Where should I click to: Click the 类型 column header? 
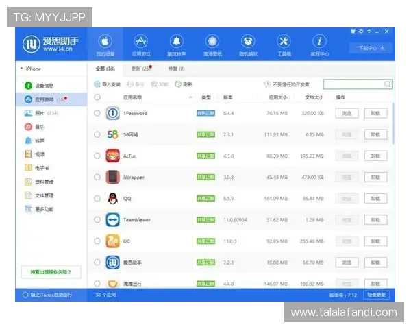(206, 97)
